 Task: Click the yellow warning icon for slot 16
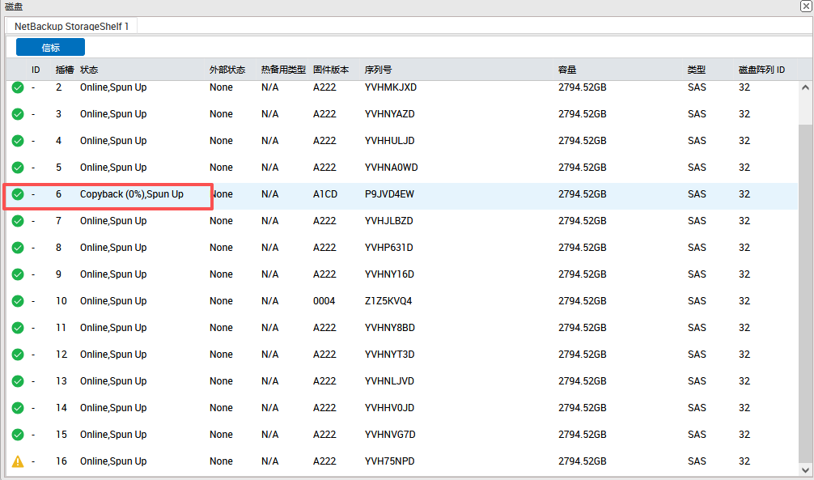tap(17, 461)
